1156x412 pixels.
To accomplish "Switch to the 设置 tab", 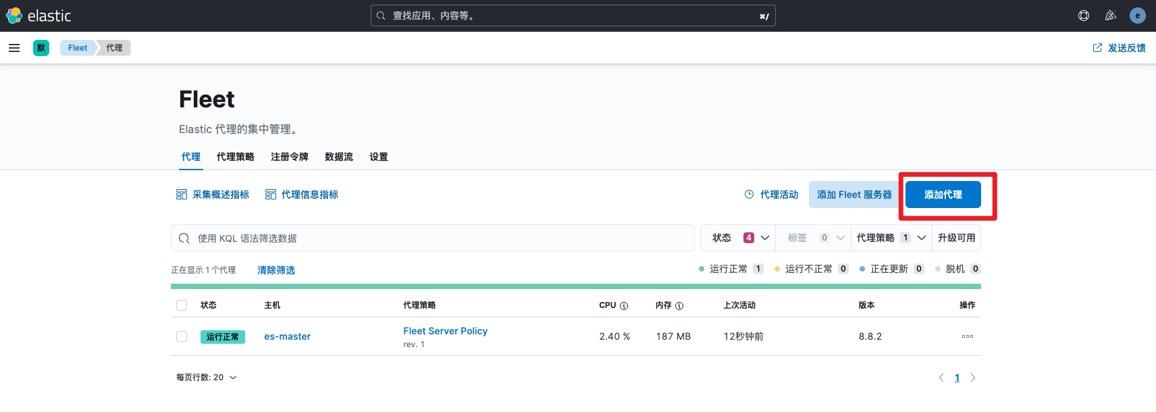I will [379, 157].
